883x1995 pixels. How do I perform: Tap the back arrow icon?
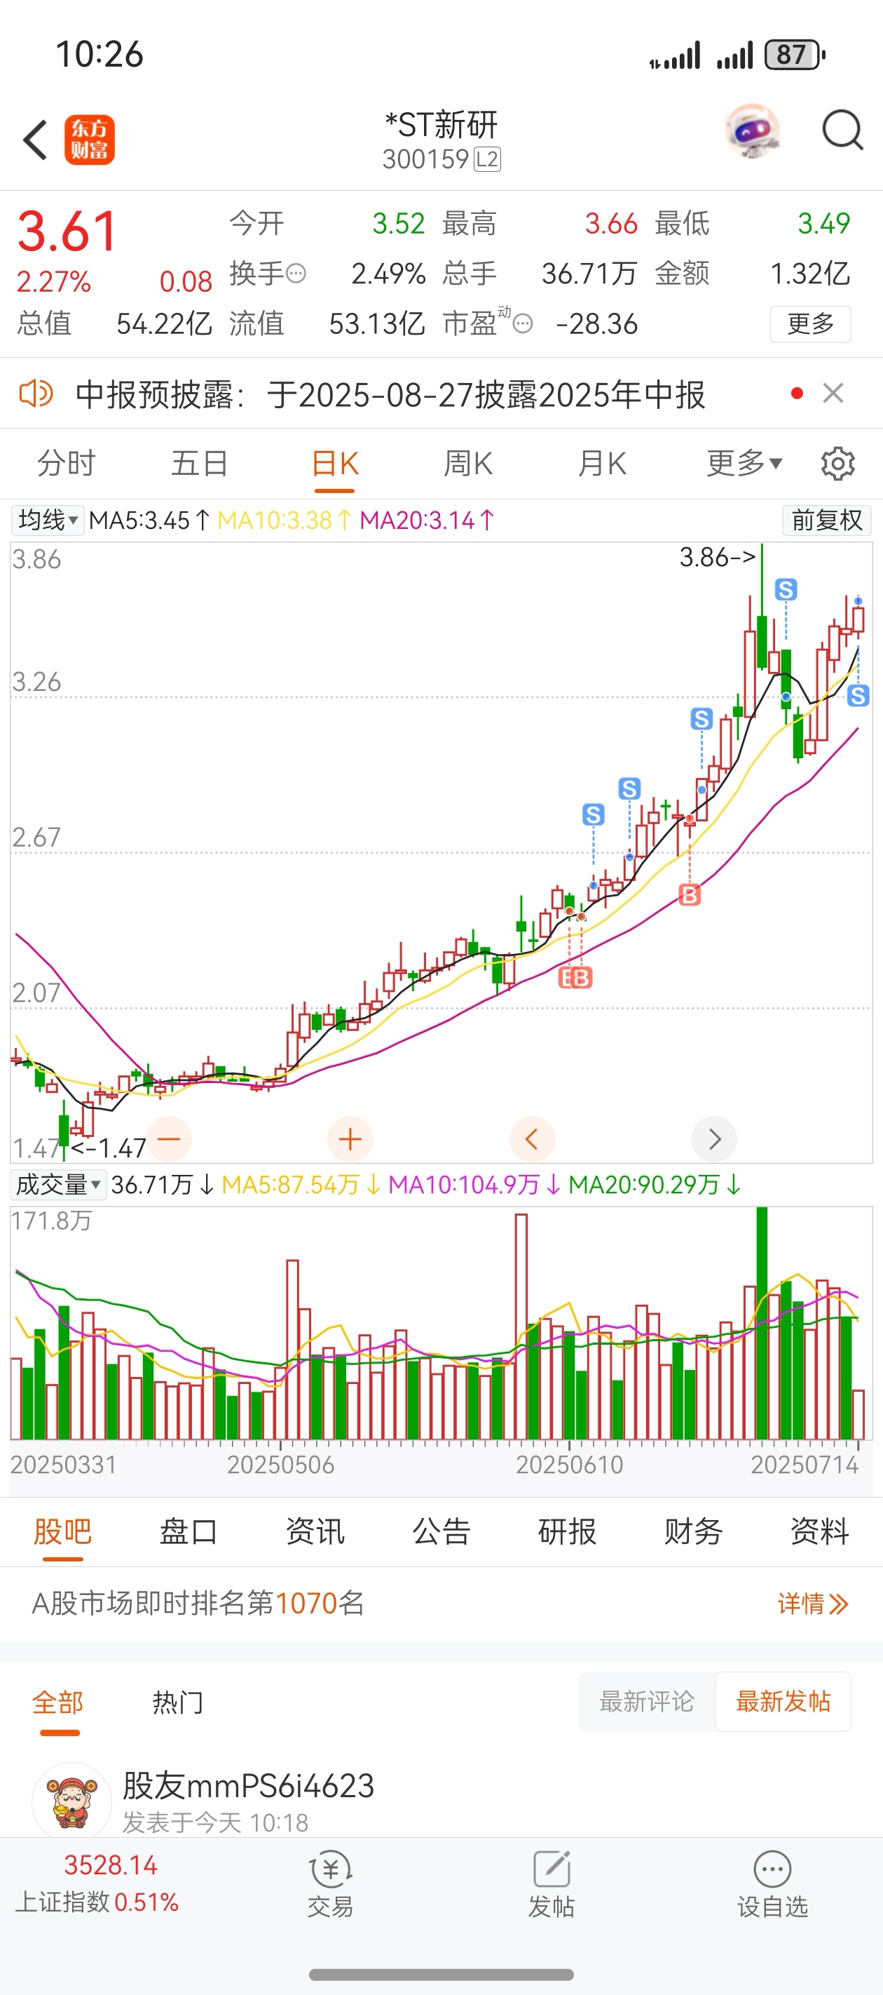point(35,140)
